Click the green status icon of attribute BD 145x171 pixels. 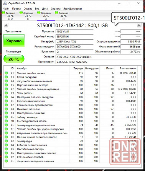point(6,121)
